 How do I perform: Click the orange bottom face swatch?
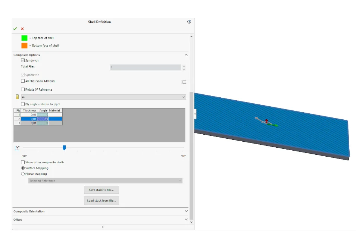coord(24,45)
